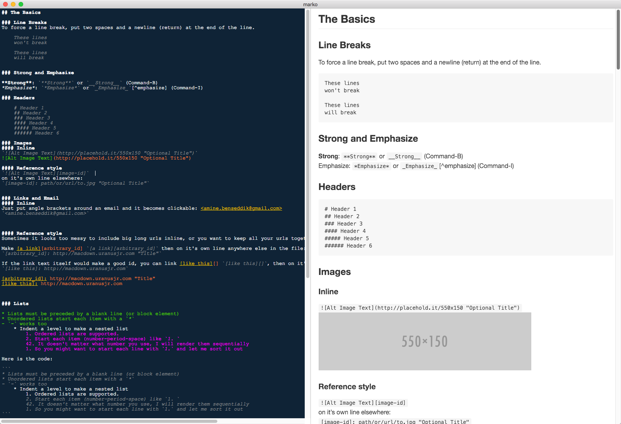Click the [arbitrary_id]: reference definition
The height and width of the screenshot is (424, 621).
pyautogui.click(x=24, y=279)
